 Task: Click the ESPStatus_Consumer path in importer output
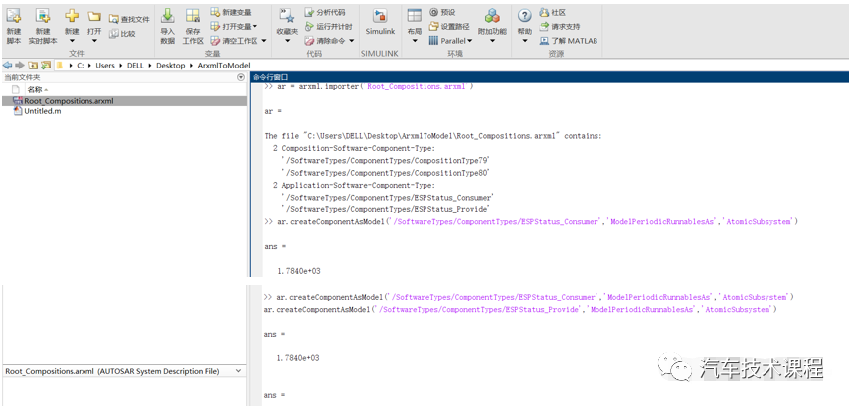388,198
